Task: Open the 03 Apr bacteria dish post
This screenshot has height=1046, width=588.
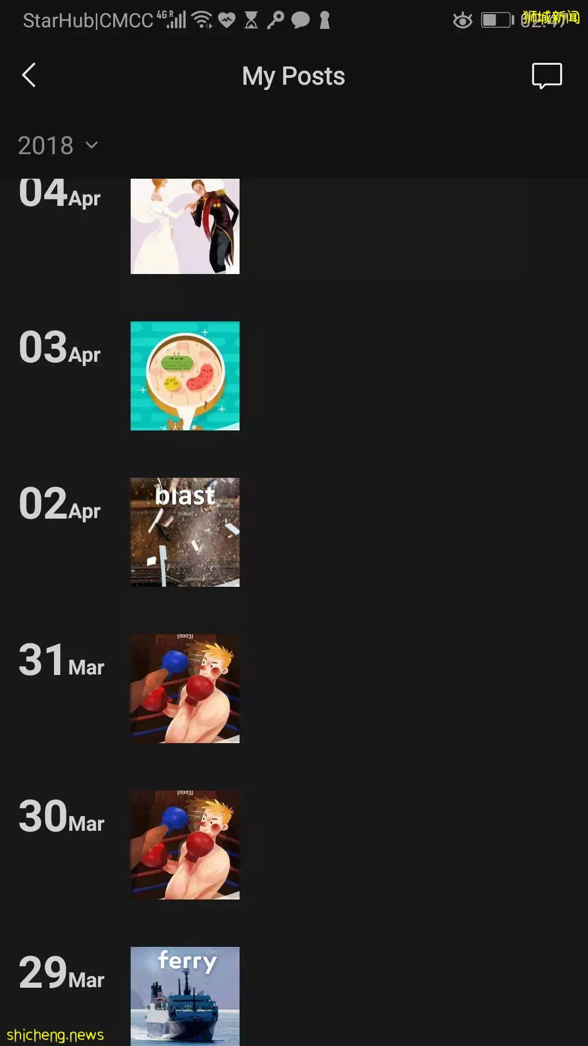Action: coord(185,376)
